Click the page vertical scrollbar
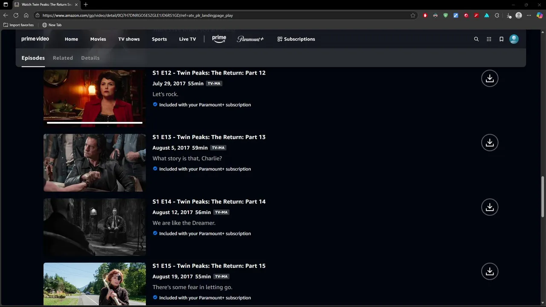Viewport: 546px width, 307px height. pos(543,196)
